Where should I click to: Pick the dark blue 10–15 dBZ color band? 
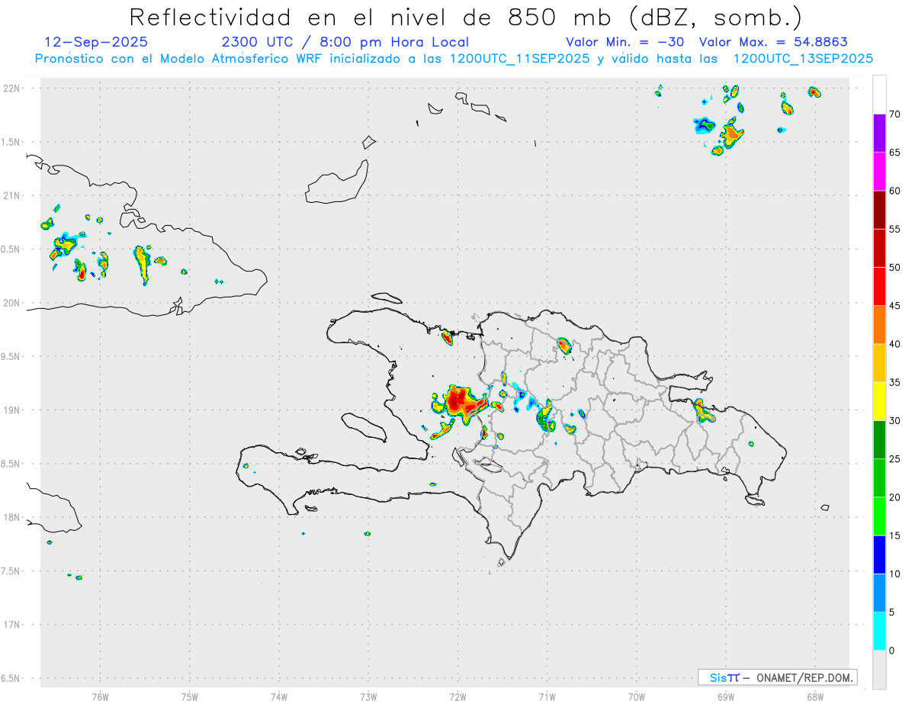click(x=879, y=554)
